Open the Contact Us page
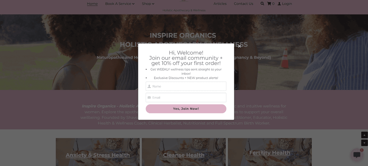The height and width of the screenshot is (166, 368). [x=243, y=4]
